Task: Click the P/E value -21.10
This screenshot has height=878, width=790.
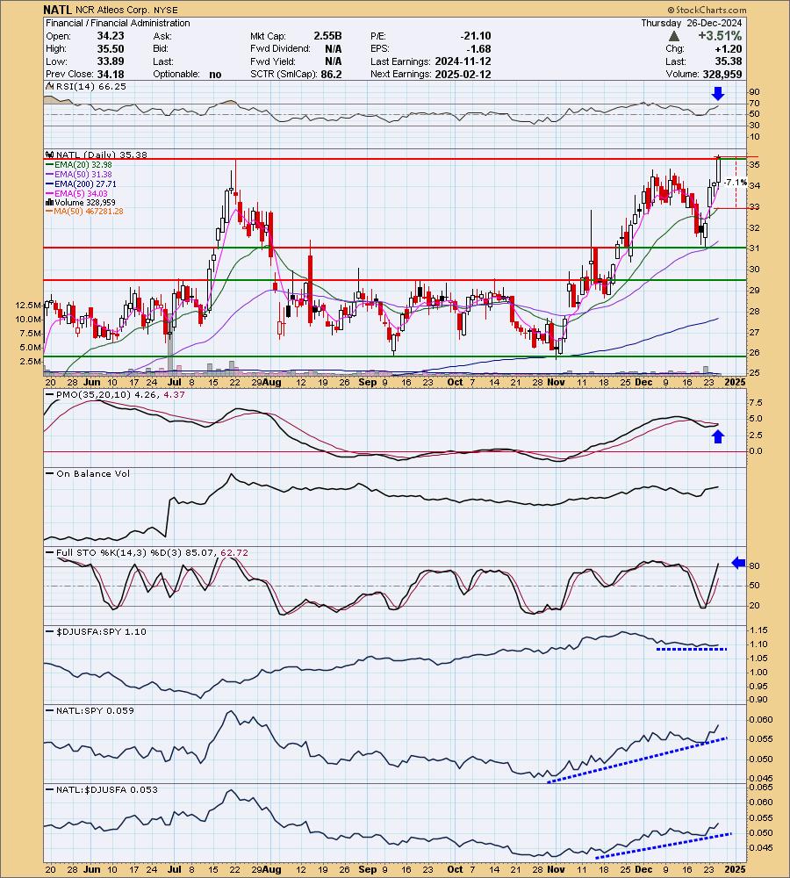Action: click(476, 36)
